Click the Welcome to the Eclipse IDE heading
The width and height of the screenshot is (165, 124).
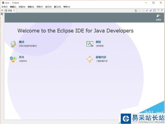(x=76, y=31)
